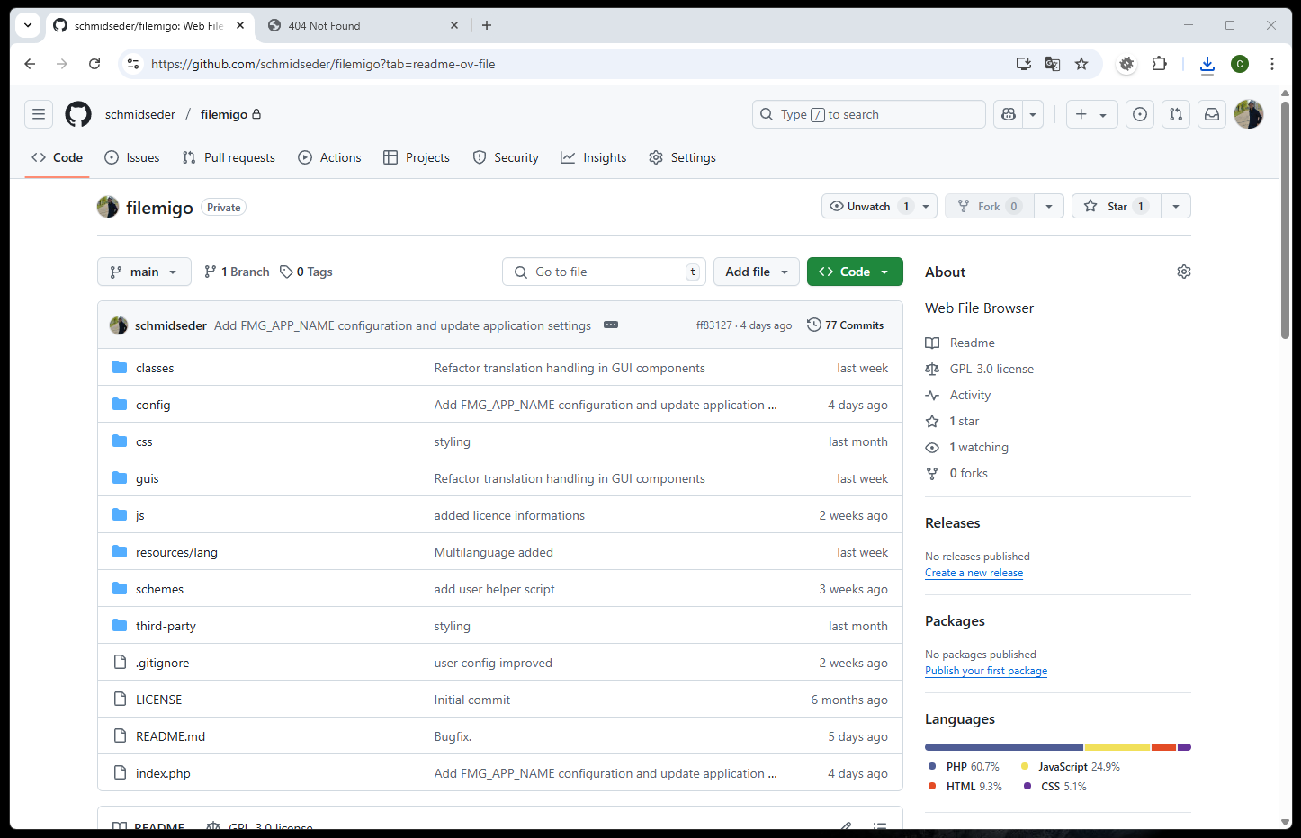Open the index.php file
The height and width of the screenshot is (838, 1301).
pos(163,773)
